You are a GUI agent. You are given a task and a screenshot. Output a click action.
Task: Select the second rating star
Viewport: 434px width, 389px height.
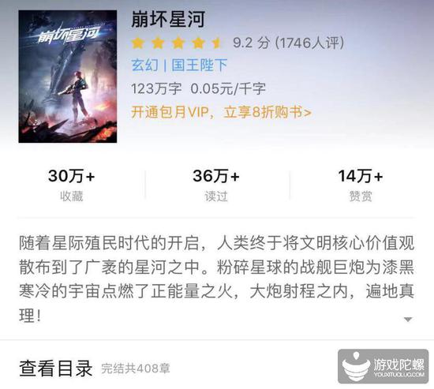click(158, 43)
